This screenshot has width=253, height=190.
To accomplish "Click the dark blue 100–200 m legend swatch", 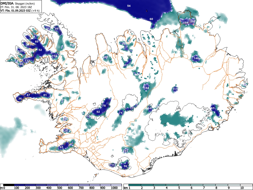I will pos(19,185).
